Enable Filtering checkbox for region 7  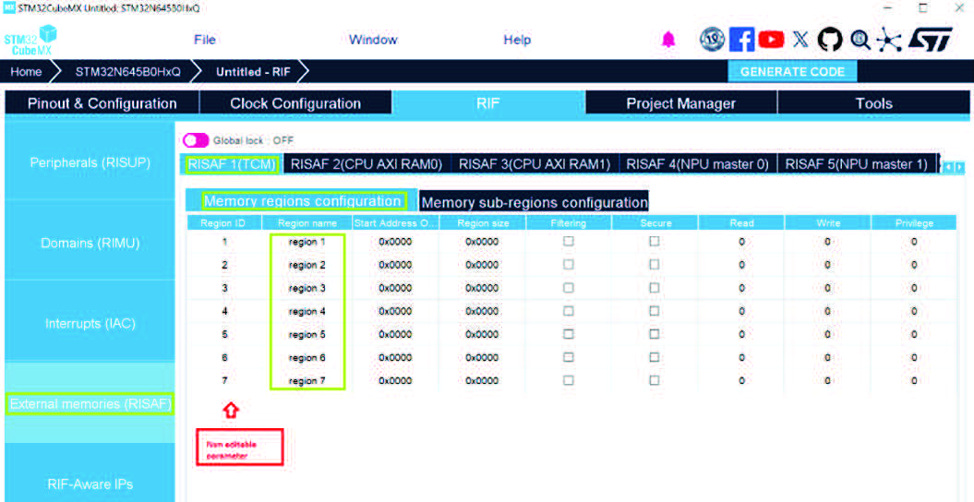pyautogui.click(x=569, y=380)
